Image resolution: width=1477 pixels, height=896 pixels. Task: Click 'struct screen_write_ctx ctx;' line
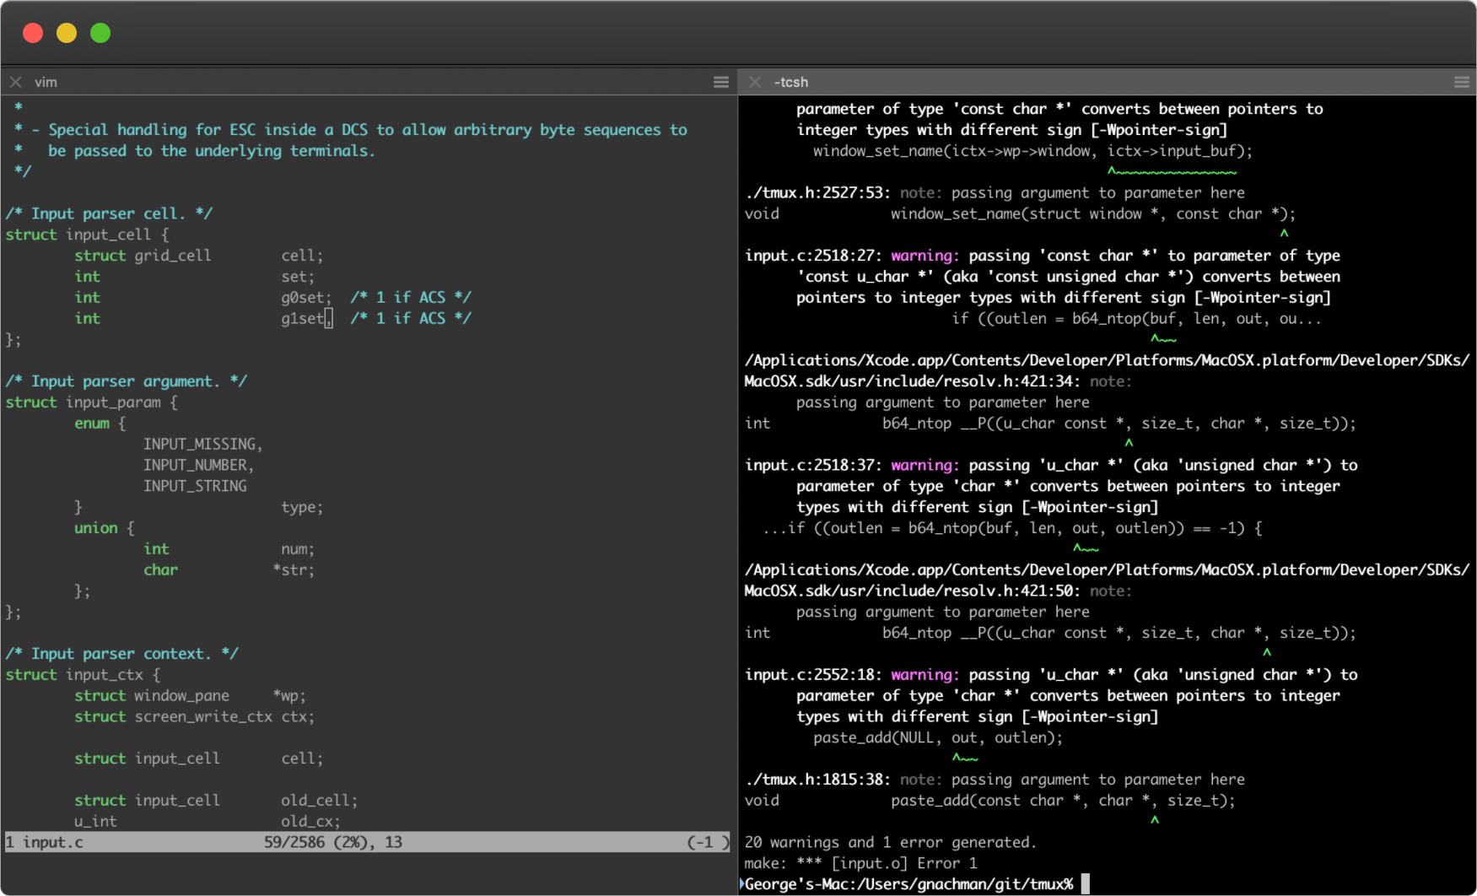(x=194, y=716)
